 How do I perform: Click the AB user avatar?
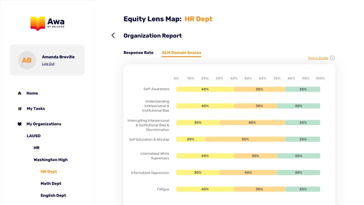[27, 60]
